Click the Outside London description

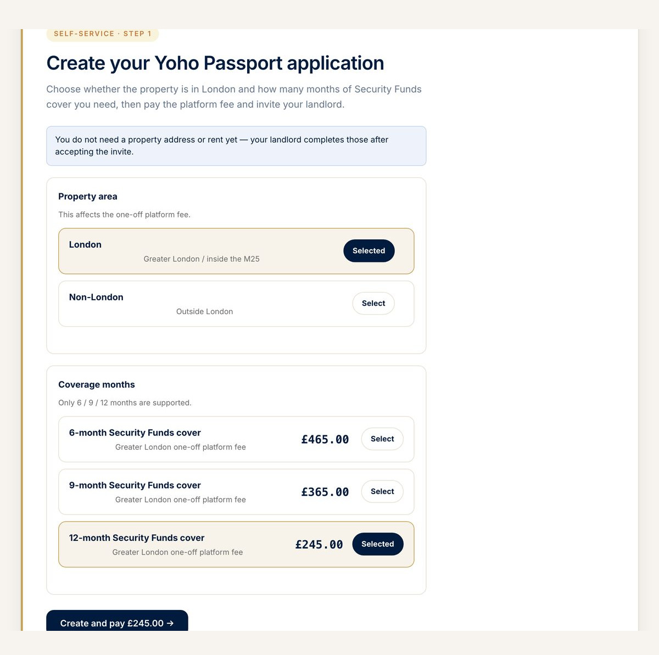click(205, 312)
